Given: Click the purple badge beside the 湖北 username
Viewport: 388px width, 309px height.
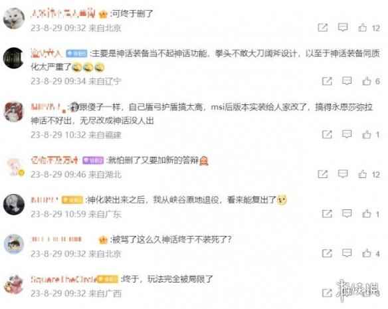Looking at the screenshot, I should (93, 160).
